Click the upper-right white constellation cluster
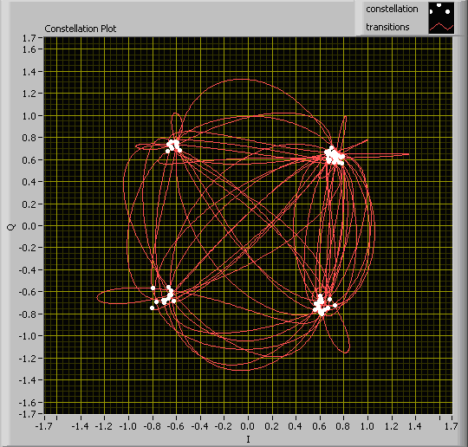 coord(334,156)
